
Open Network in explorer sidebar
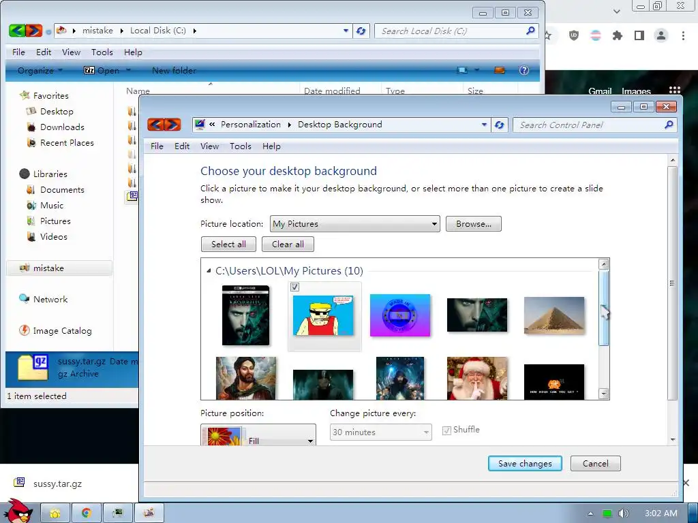point(50,300)
